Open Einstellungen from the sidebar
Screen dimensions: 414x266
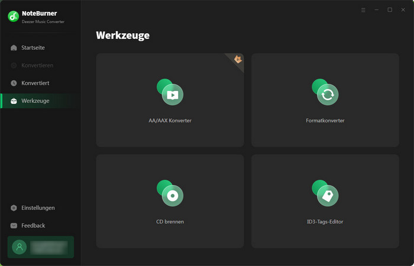tap(41, 208)
